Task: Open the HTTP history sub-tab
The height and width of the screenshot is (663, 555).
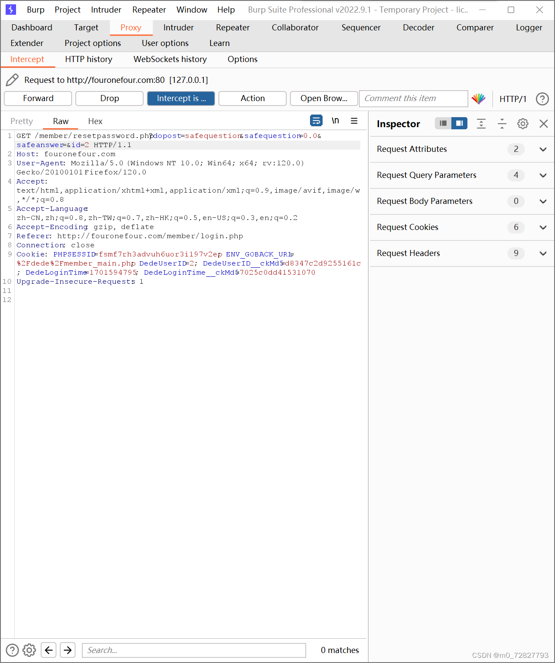Action: 88,59
